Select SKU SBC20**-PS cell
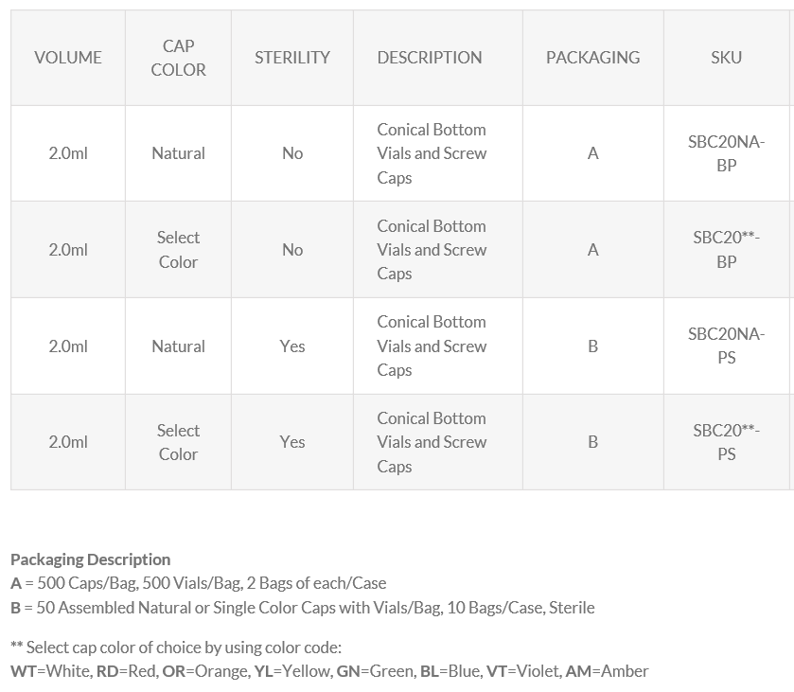The image size is (794, 692). click(726, 442)
